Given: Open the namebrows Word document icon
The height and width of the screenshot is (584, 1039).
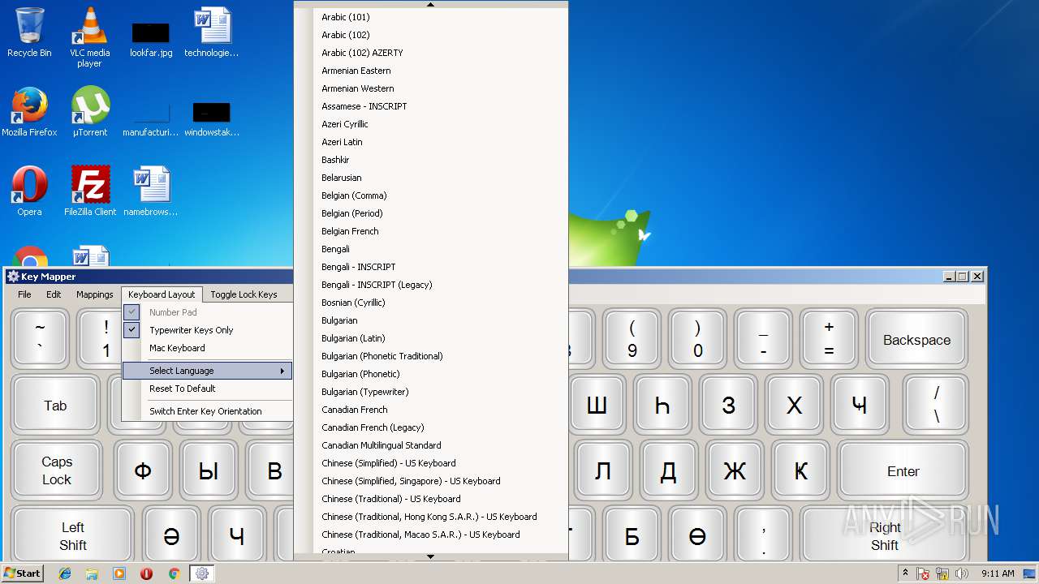Looking at the screenshot, I should click(151, 191).
